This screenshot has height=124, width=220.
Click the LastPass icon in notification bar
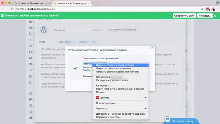pyautogui.click(x=2, y=16)
